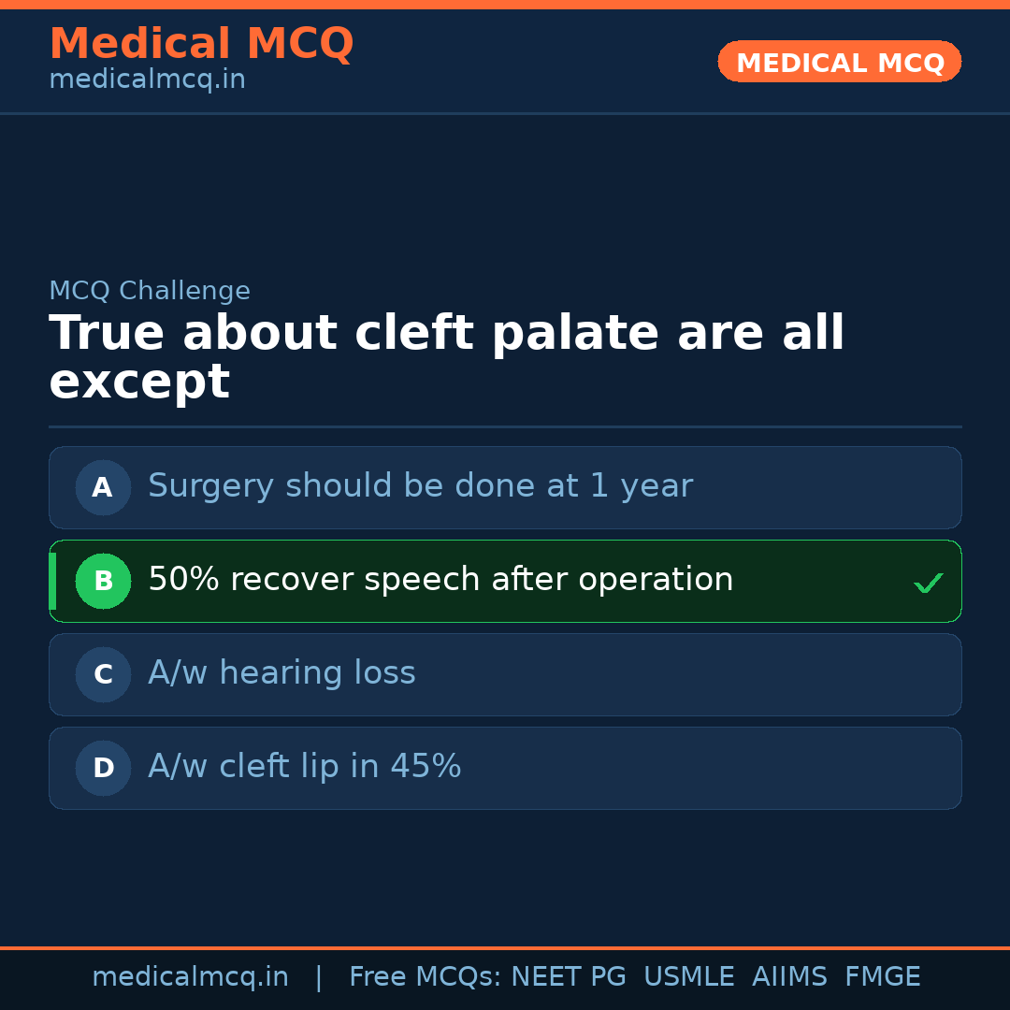Select option C letter circle

point(103,674)
